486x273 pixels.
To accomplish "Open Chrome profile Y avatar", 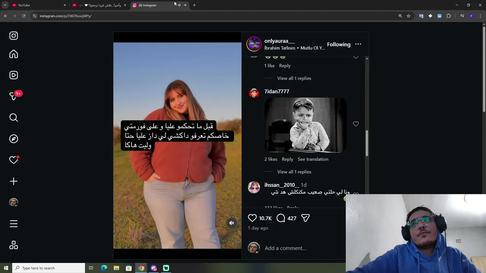I will (471, 16).
